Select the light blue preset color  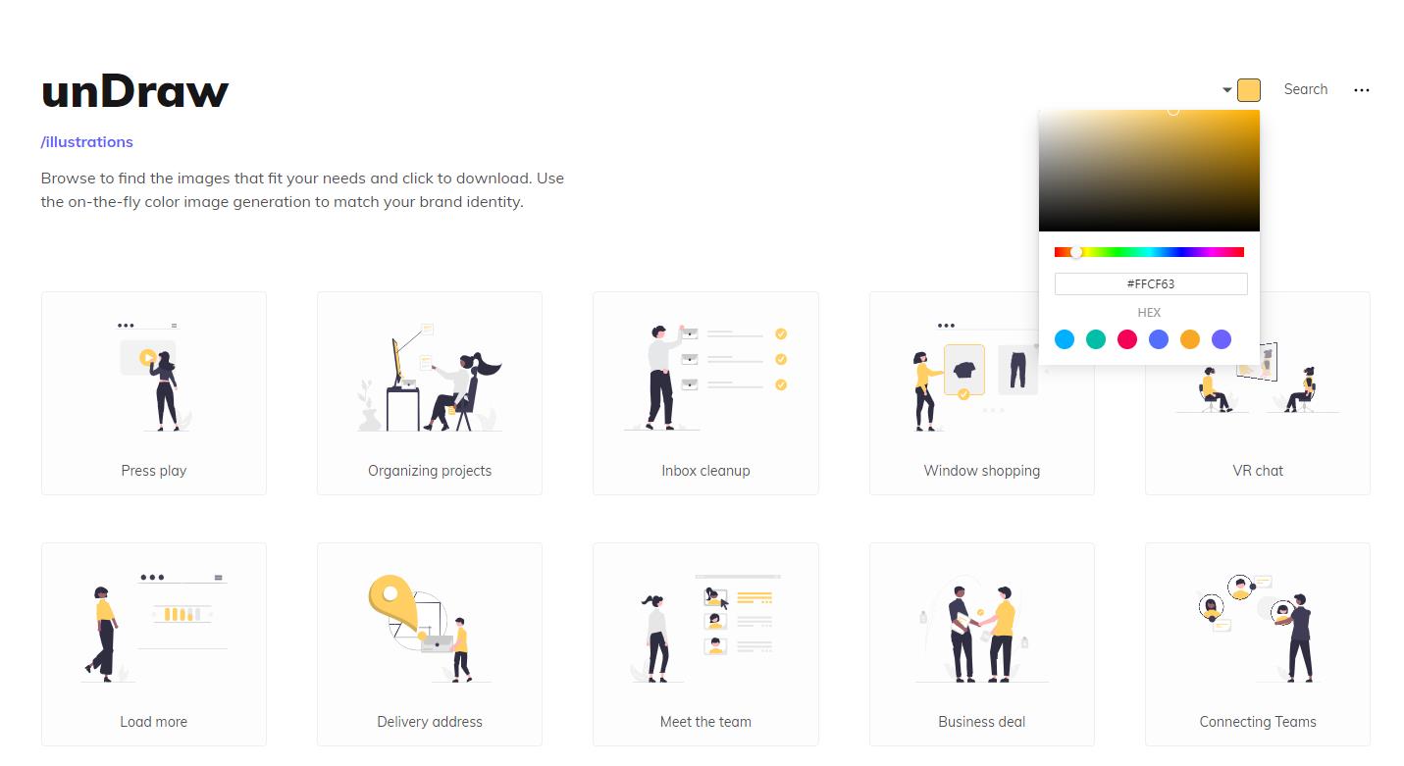coord(1065,339)
